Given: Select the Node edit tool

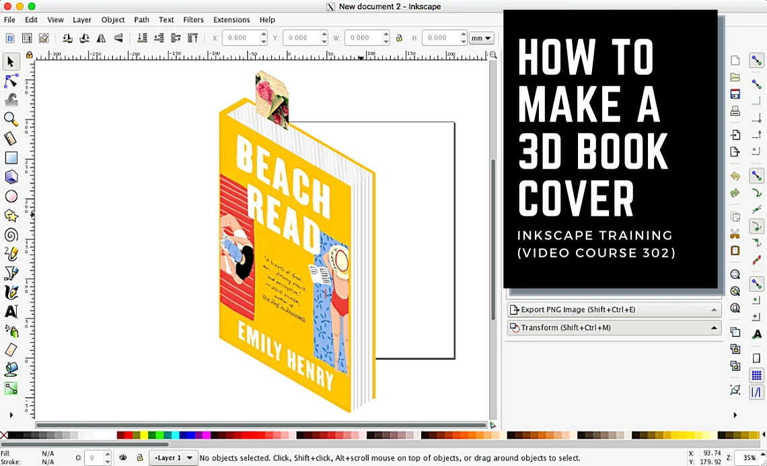Looking at the screenshot, I should (x=11, y=81).
